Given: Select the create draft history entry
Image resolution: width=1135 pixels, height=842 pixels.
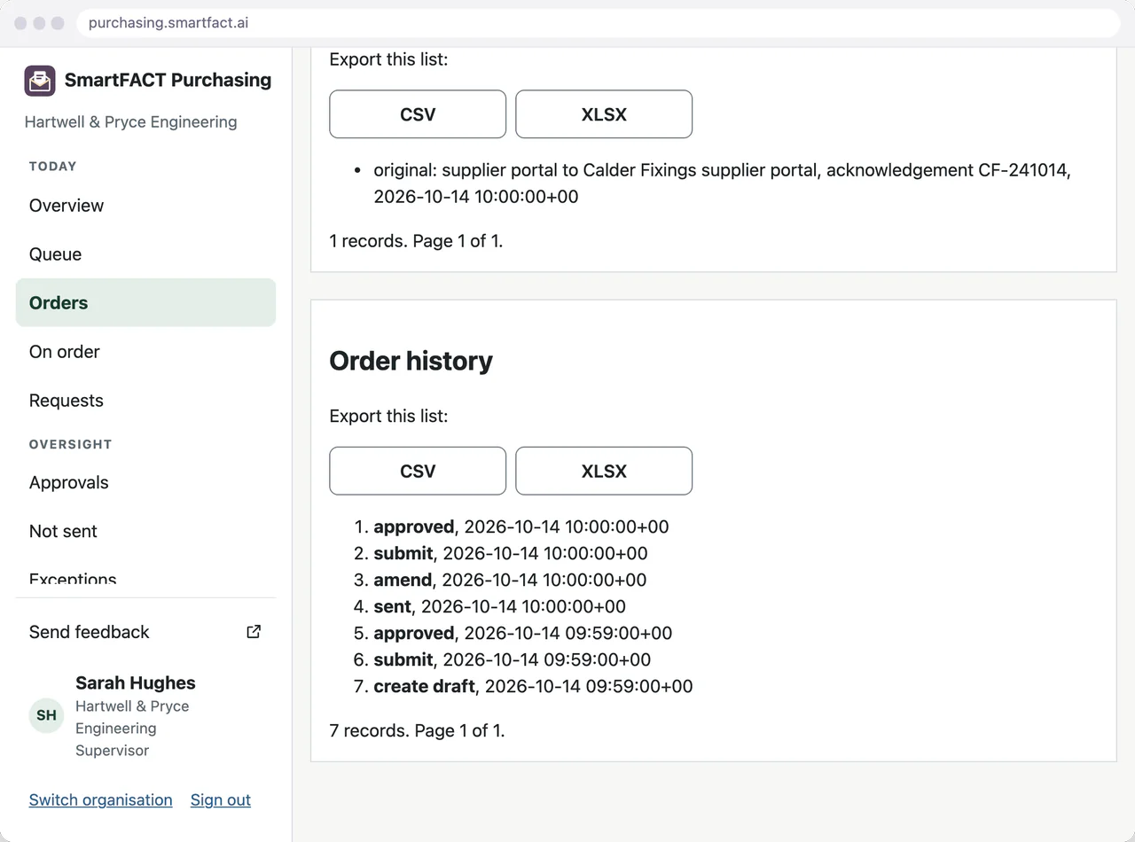Looking at the screenshot, I should pyautogui.click(x=533, y=686).
